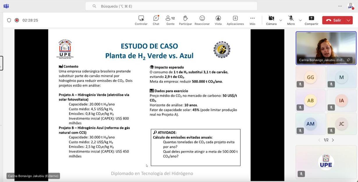Expand the Cámara options arrow
358x182 pixels.
coord(281,20)
